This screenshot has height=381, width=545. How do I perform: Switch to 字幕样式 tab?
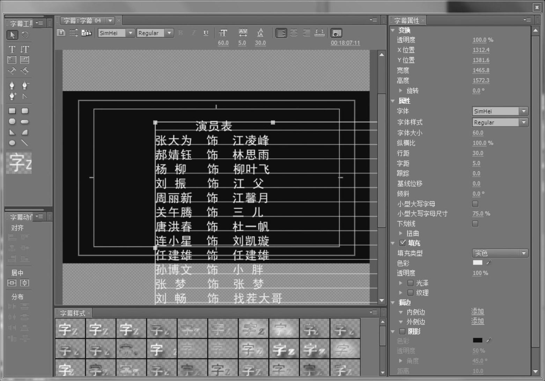pyautogui.click(x=72, y=313)
